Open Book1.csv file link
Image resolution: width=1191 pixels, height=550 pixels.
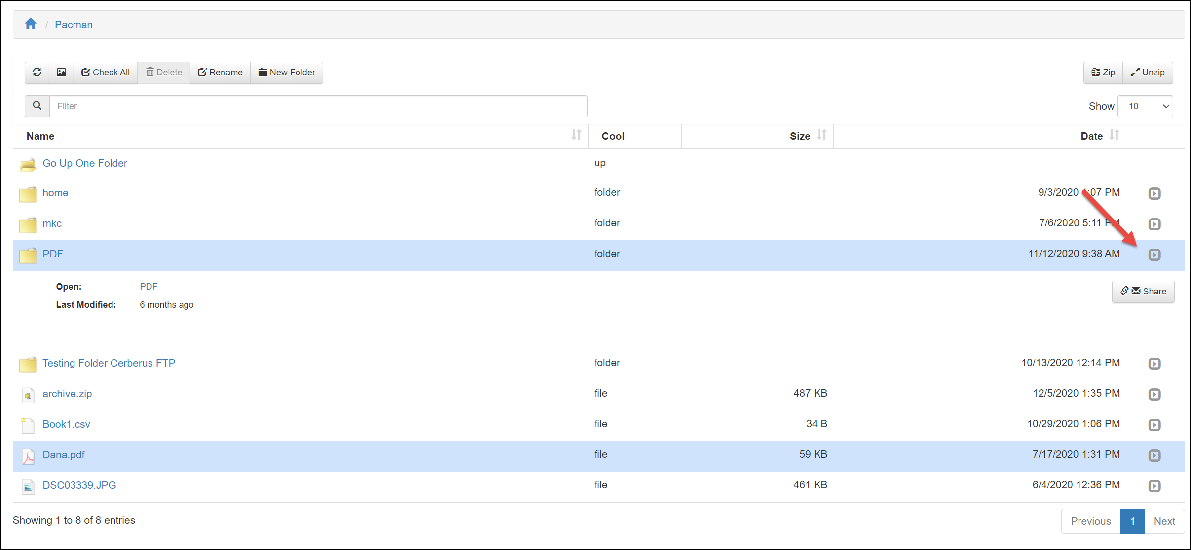point(66,424)
